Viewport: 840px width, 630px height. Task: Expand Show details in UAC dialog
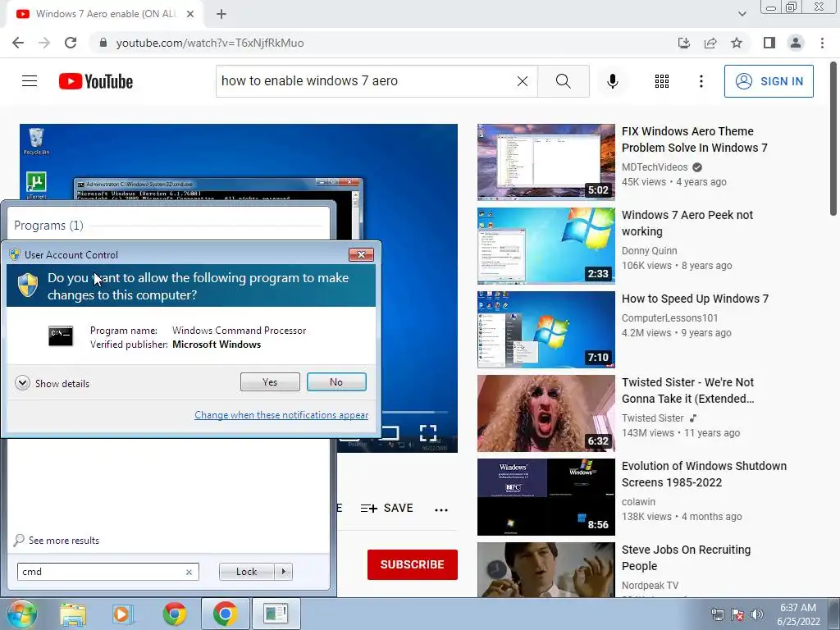(x=52, y=383)
